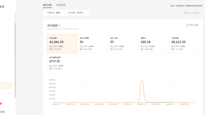205x115 pixels.
Task: Click the edit icon next to 自定义指标
Action: point(187,25)
